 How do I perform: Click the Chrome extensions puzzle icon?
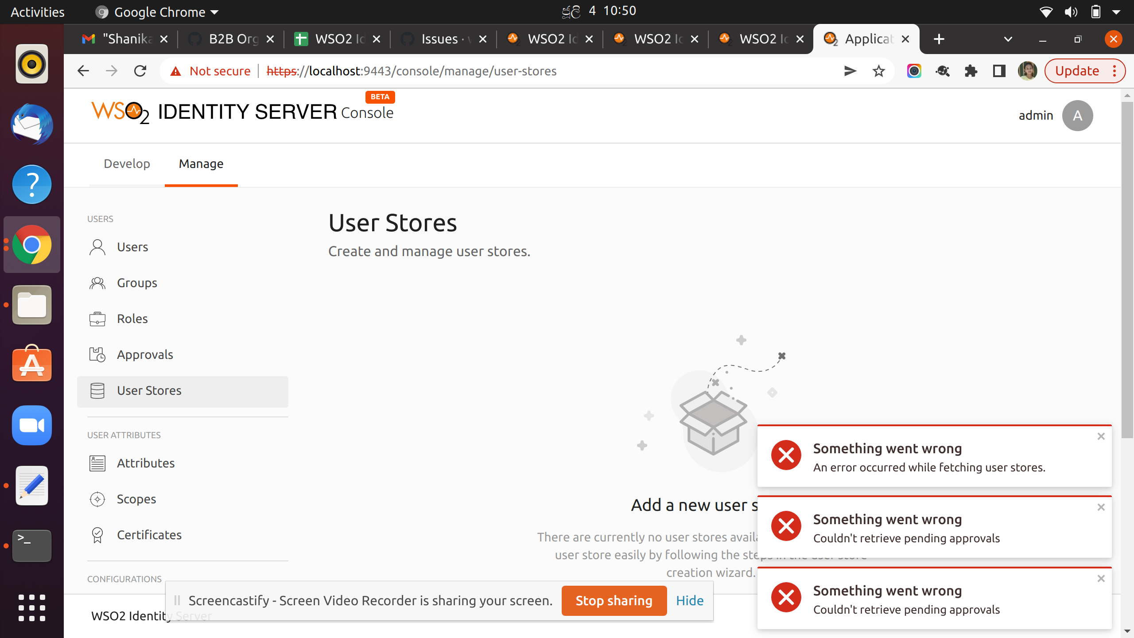pos(971,71)
